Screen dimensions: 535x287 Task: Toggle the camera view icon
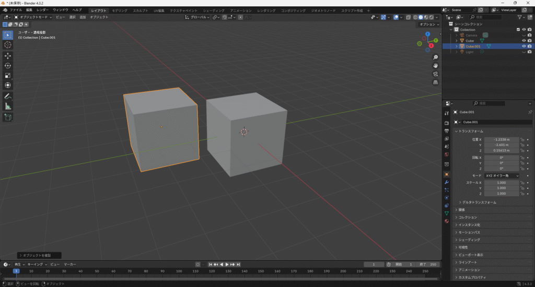pos(435,74)
